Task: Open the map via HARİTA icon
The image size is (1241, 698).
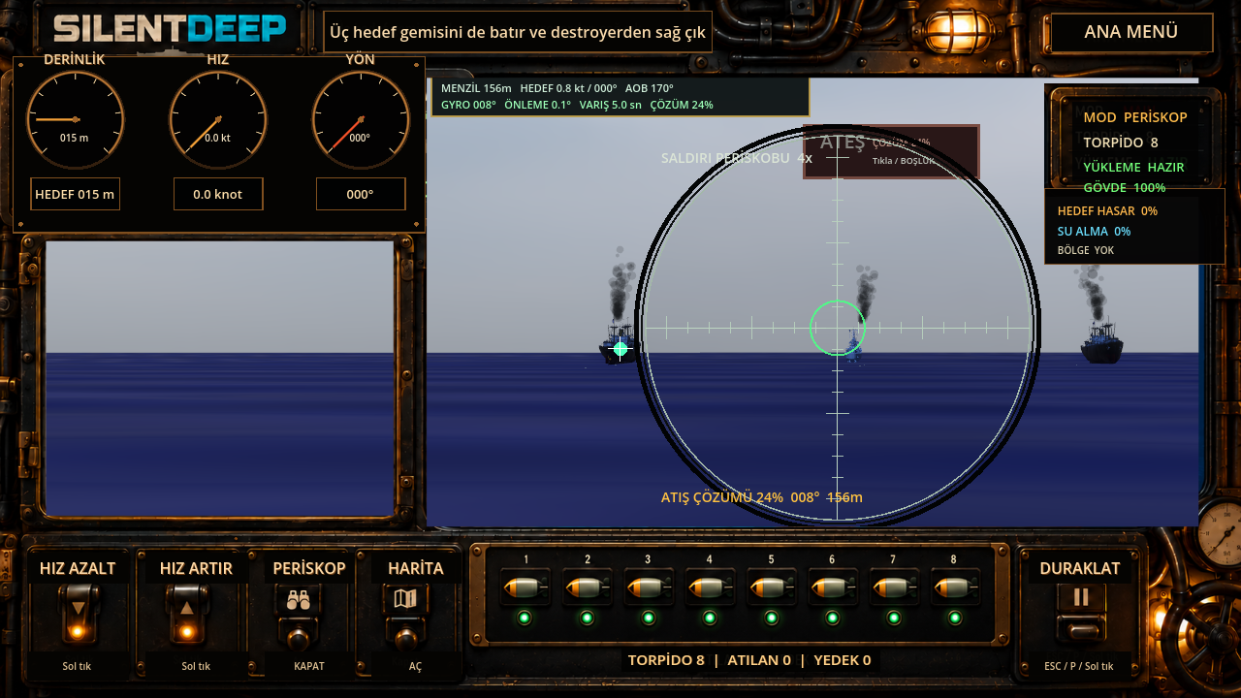Action: (405, 599)
